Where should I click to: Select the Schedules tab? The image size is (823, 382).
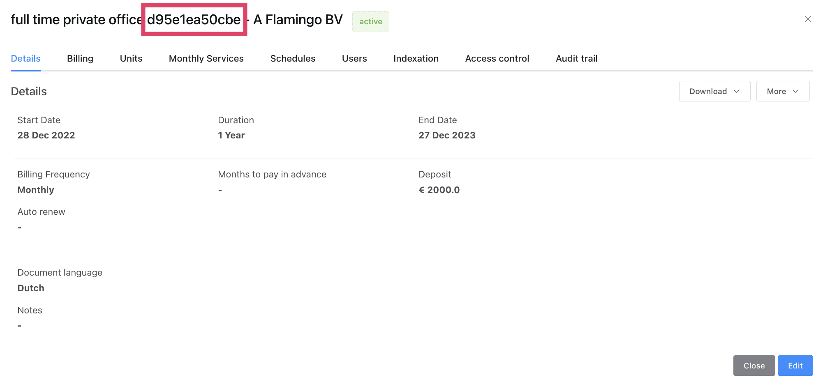click(293, 58)
